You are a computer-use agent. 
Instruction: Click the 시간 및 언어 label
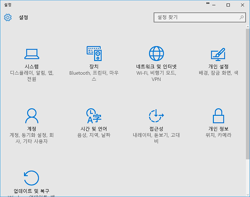(94, 129)
